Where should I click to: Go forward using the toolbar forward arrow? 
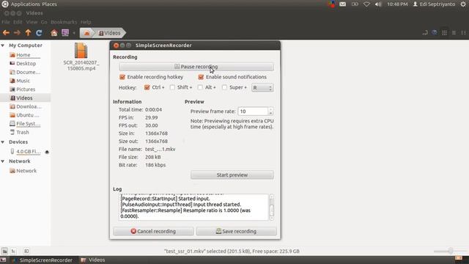(17, 33)
